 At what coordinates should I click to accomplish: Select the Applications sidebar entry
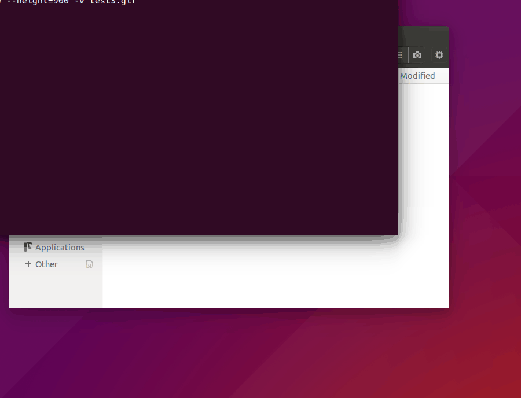[60, 247]
